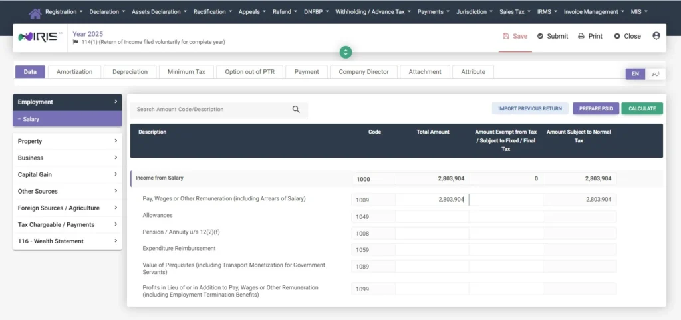Expand the Property section
The height and width of the screenshot is (320, 681).
[67, 141]
